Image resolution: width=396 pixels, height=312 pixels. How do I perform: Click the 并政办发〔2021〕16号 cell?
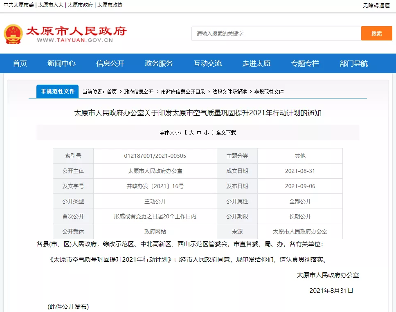pyautogui.click(x=155, y=186)
